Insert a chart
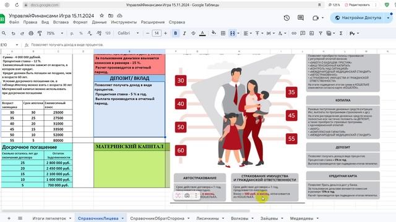Image resolution: width=396 pixels, height=222 pixels. [x=312, y=33]
